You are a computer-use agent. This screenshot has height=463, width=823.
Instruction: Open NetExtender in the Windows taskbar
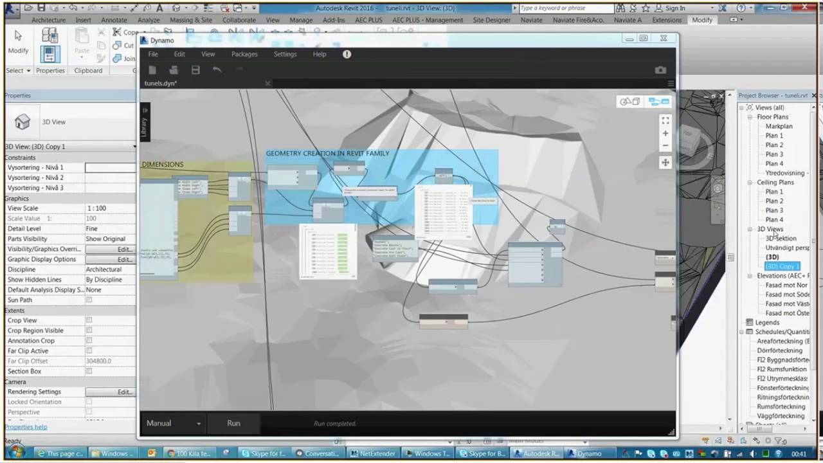[373, 453]
